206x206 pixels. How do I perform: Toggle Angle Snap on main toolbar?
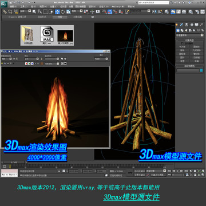(110, 11)
